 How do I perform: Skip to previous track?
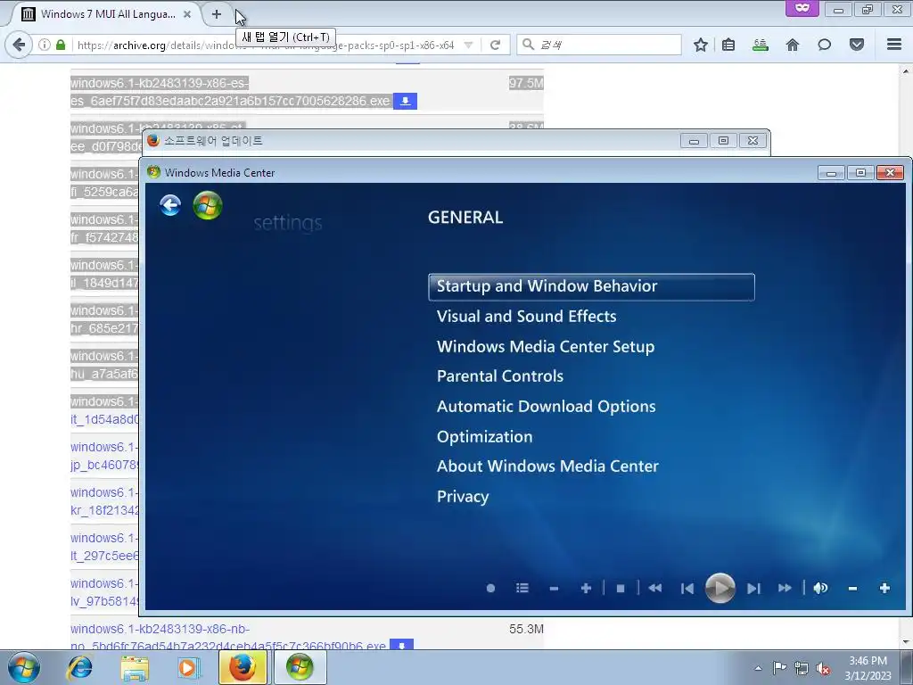[x=687, y=589]
